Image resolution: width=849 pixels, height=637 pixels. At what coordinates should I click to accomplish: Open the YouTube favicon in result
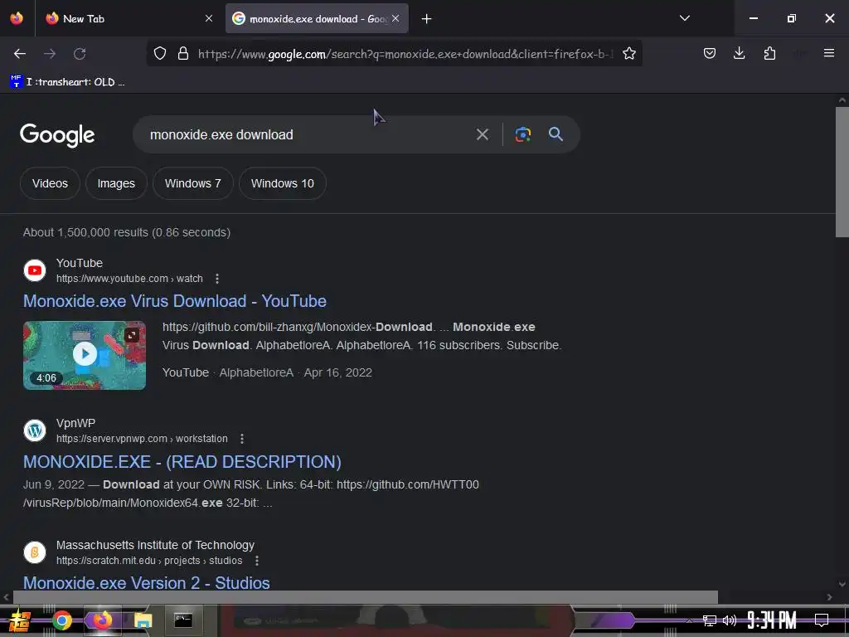coord(35,270)
